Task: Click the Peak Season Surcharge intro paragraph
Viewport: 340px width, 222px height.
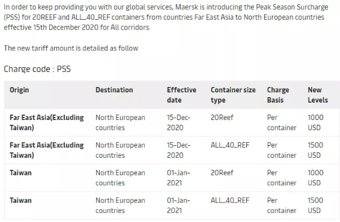Action: 166,17
